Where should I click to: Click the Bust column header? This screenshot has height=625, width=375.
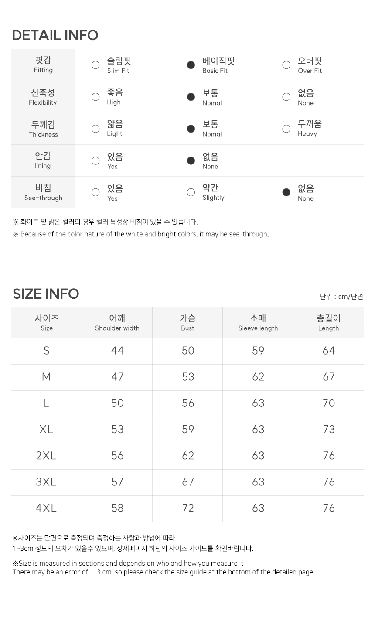coord(188,323)
